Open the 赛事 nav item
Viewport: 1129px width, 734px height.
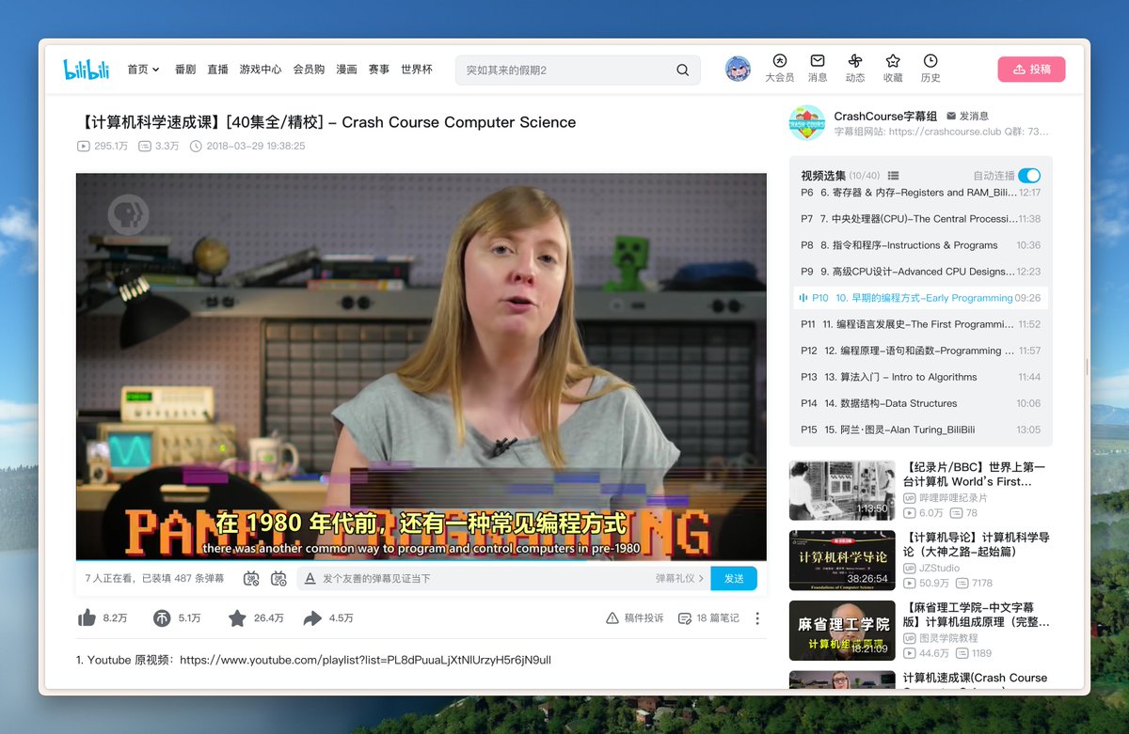tap(378, 70)
